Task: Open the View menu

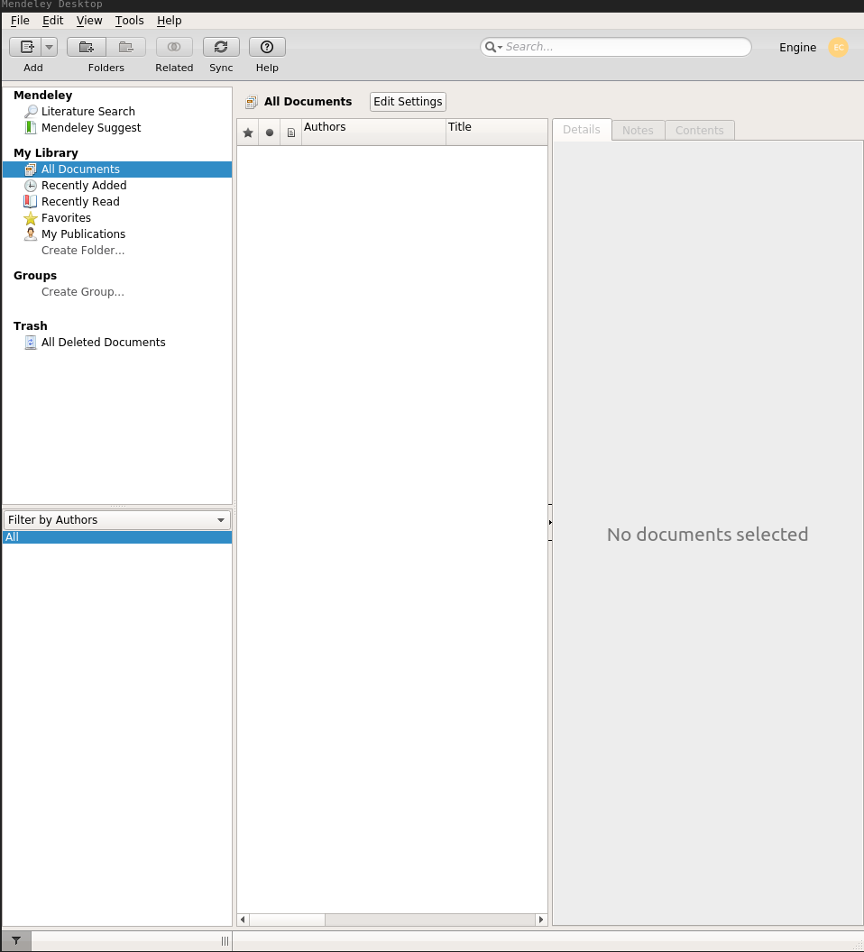Action: pos(89,20)
